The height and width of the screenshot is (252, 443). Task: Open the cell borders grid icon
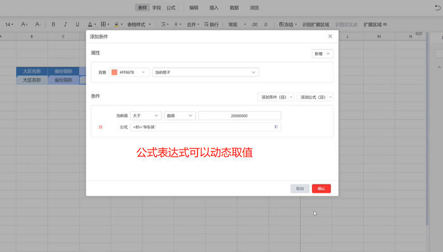coord(103,25)
